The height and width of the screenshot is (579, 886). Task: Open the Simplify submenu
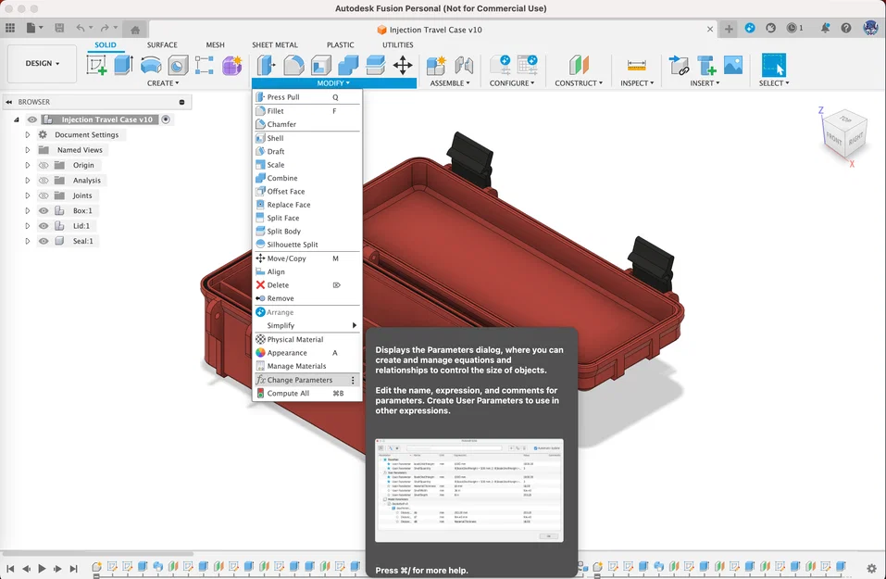click(x=306, y=326)
